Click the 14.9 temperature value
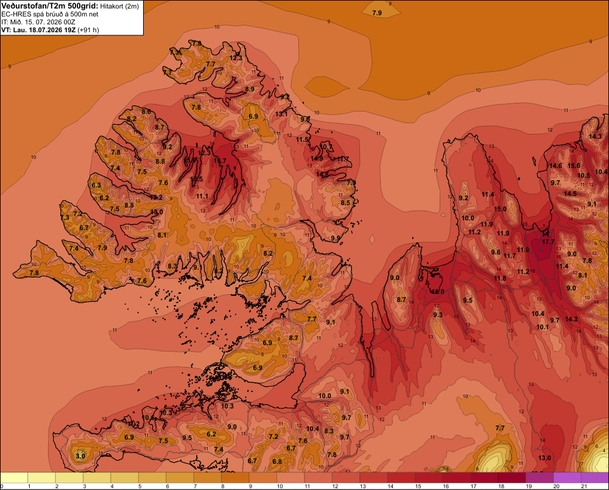The height and width of the screenshot is (490, 609). (317, 158)
